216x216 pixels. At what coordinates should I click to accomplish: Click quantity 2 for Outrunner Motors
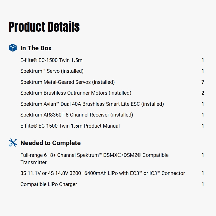tap(203, 93)
